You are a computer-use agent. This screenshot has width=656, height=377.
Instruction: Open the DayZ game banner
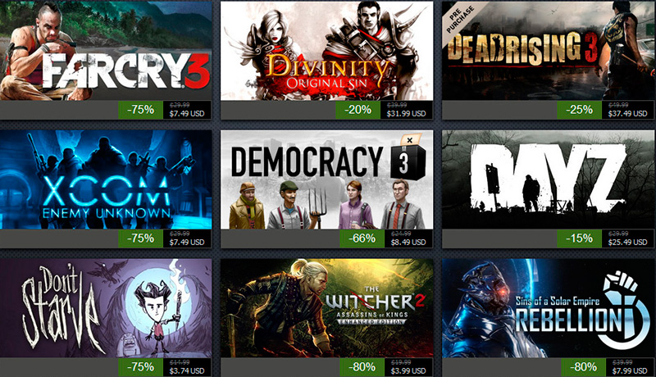(x=549, y=179)
